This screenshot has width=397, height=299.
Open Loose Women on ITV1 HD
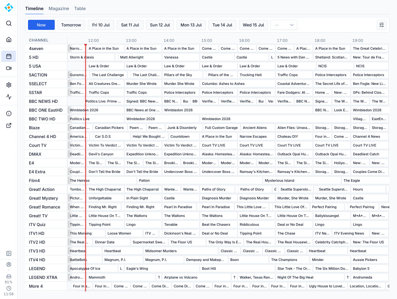(x=124, y=233)
